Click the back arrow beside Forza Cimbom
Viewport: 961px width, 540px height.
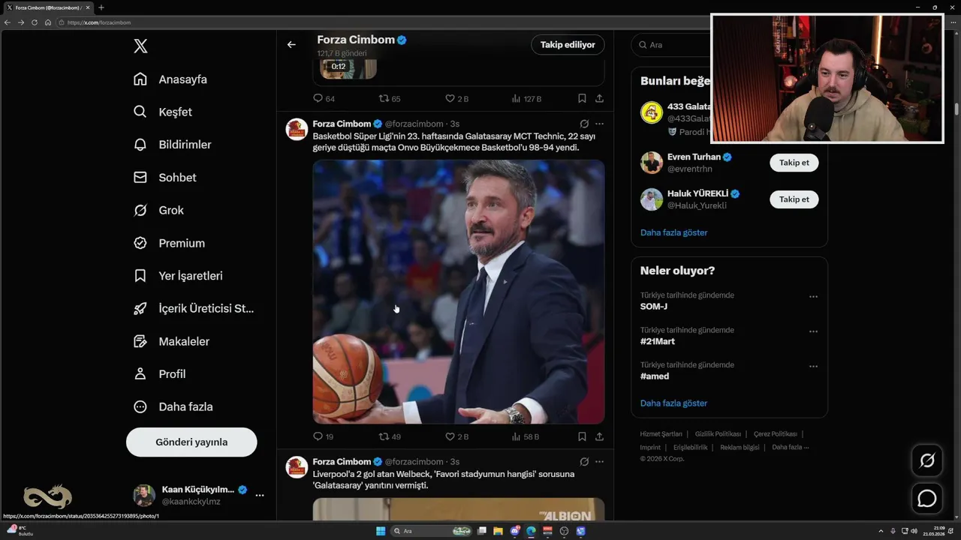click(x=291, y=45)
